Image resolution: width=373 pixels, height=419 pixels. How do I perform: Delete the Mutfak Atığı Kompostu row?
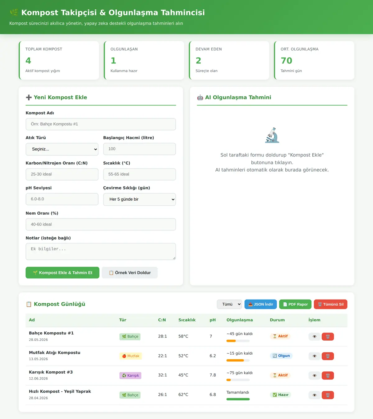tap(328, 356)
